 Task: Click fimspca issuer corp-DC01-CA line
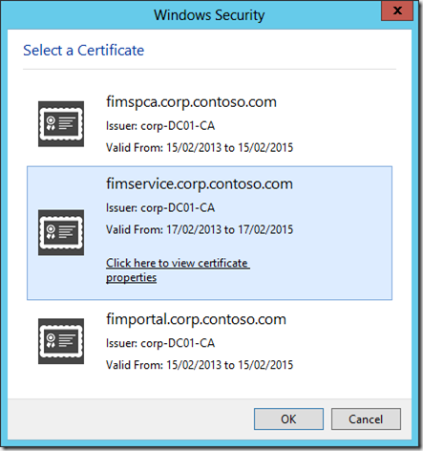tap(160, 126)
